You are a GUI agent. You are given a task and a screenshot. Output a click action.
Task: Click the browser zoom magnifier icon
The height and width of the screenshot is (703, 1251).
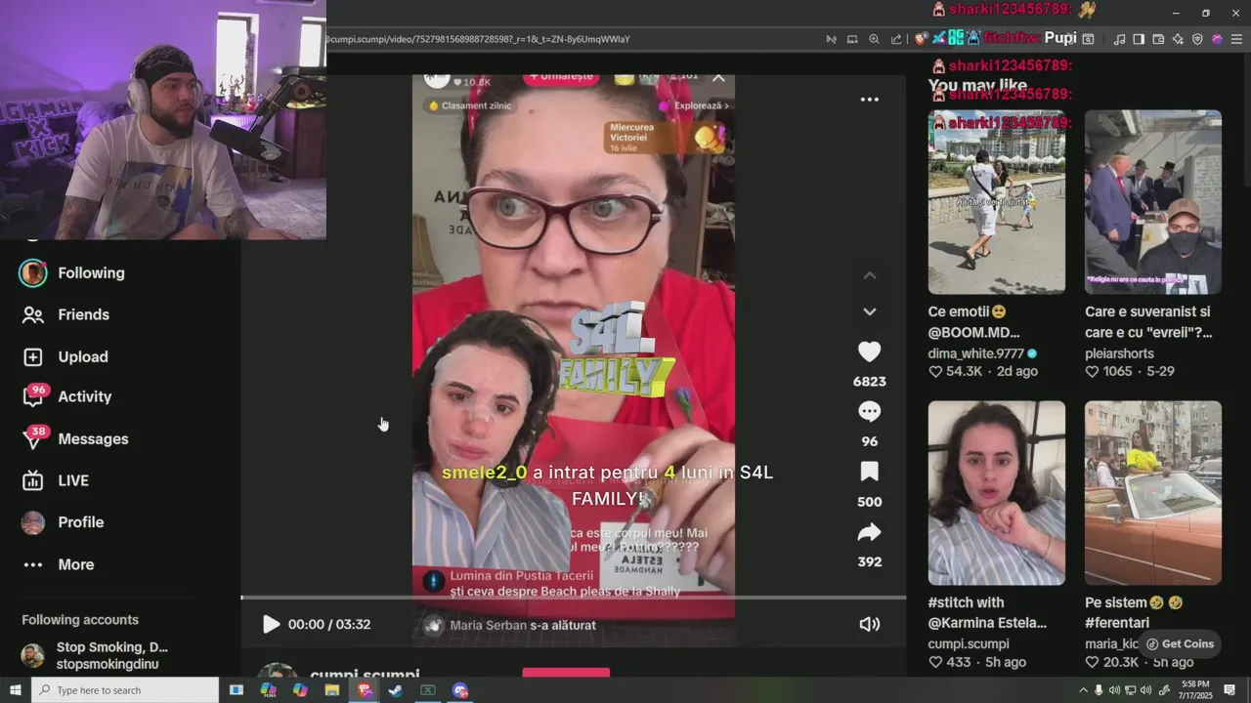pyautogui.click(x=875, y=39)
